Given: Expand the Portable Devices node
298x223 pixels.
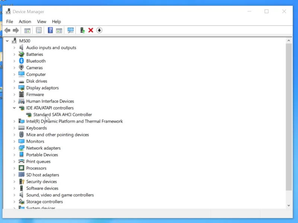Looking at the screenshot, I should (14, 155).
